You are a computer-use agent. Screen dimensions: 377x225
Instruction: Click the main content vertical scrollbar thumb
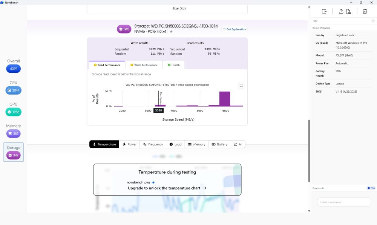point(309,151)
